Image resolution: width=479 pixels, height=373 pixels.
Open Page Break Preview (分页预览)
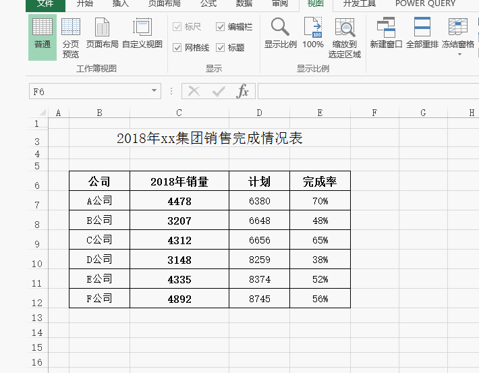71,37
